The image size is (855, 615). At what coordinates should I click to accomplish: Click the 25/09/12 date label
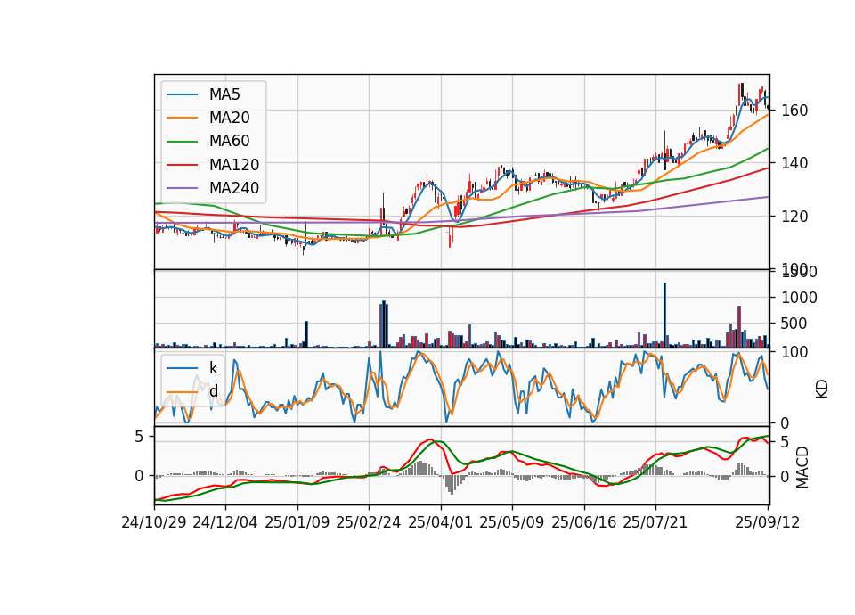pyautogui.click(x=768, y=523)
